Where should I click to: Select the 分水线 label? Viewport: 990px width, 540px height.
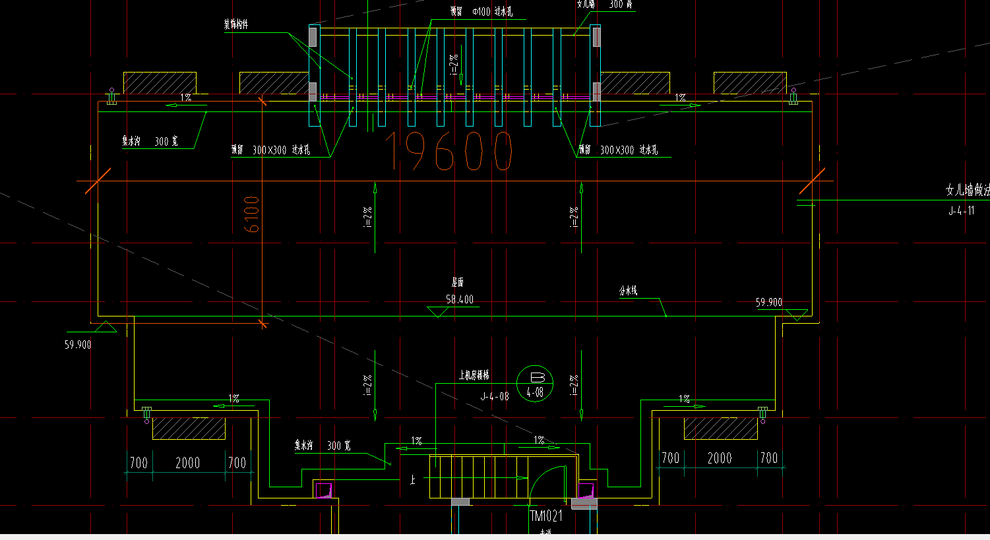tap(628, 291)
